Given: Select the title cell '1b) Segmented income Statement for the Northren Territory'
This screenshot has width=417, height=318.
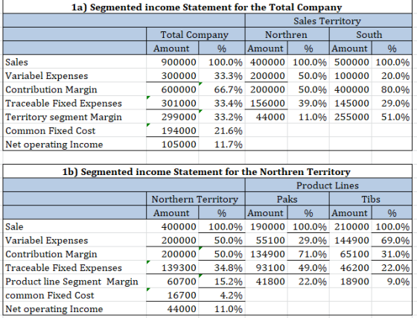Looking at the screenshot, I should (207, 171).
